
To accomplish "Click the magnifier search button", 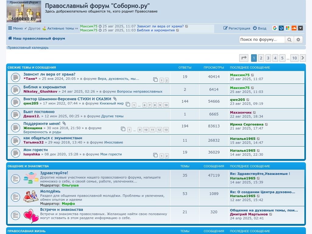I will [x=289, y=40].
